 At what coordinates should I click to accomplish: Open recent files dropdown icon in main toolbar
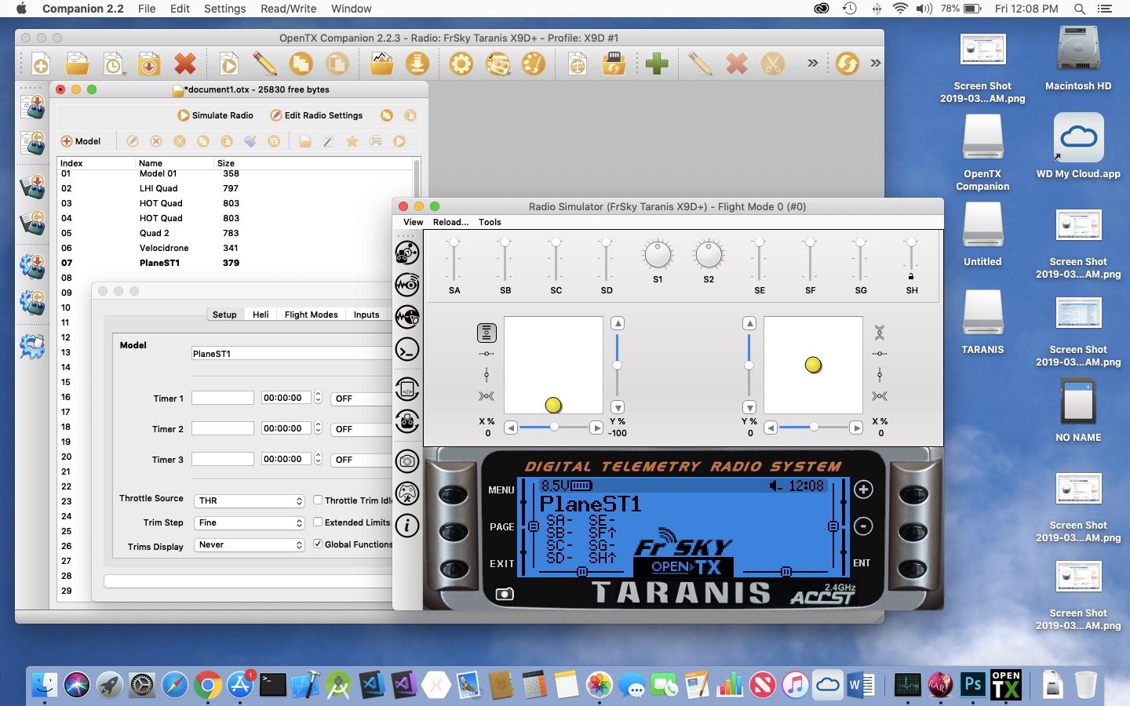coord(113,64)
